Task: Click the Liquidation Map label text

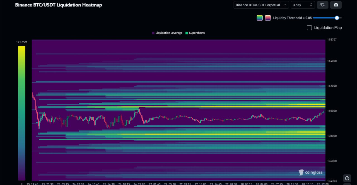Action: point(328,28)
